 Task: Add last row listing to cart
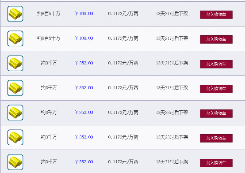coord(216,163)
